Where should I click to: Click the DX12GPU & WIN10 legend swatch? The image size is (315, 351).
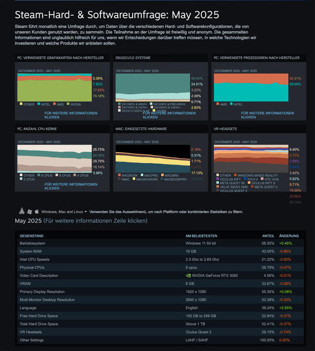(119, 104)
